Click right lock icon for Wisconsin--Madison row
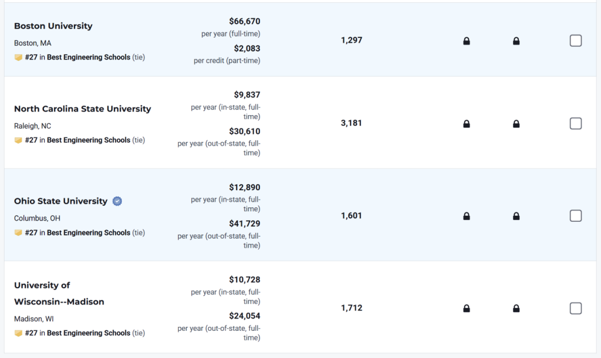The image size is (601, 358). [x=516, y=308]
